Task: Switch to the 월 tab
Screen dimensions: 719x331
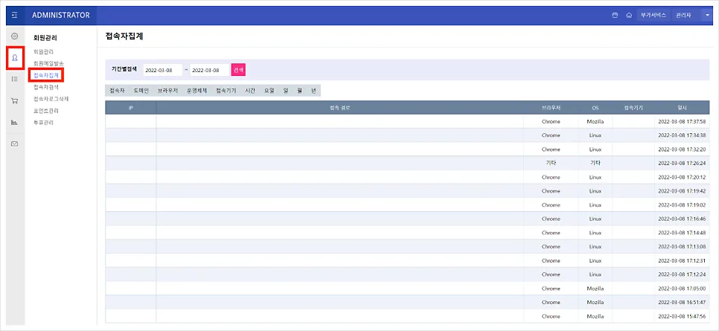Action: pyautogui.click(x=299, y=91)
